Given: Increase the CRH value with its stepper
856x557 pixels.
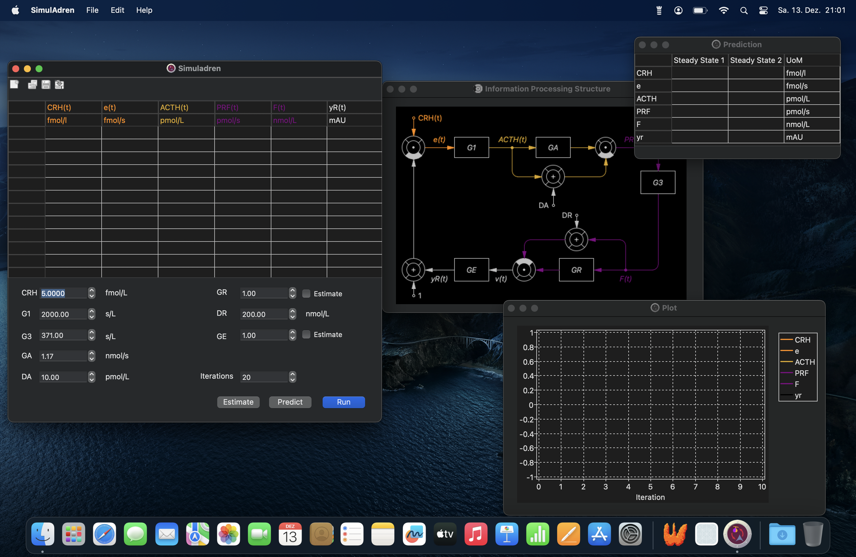Looking at the screenshot, I should coord(92,290).
